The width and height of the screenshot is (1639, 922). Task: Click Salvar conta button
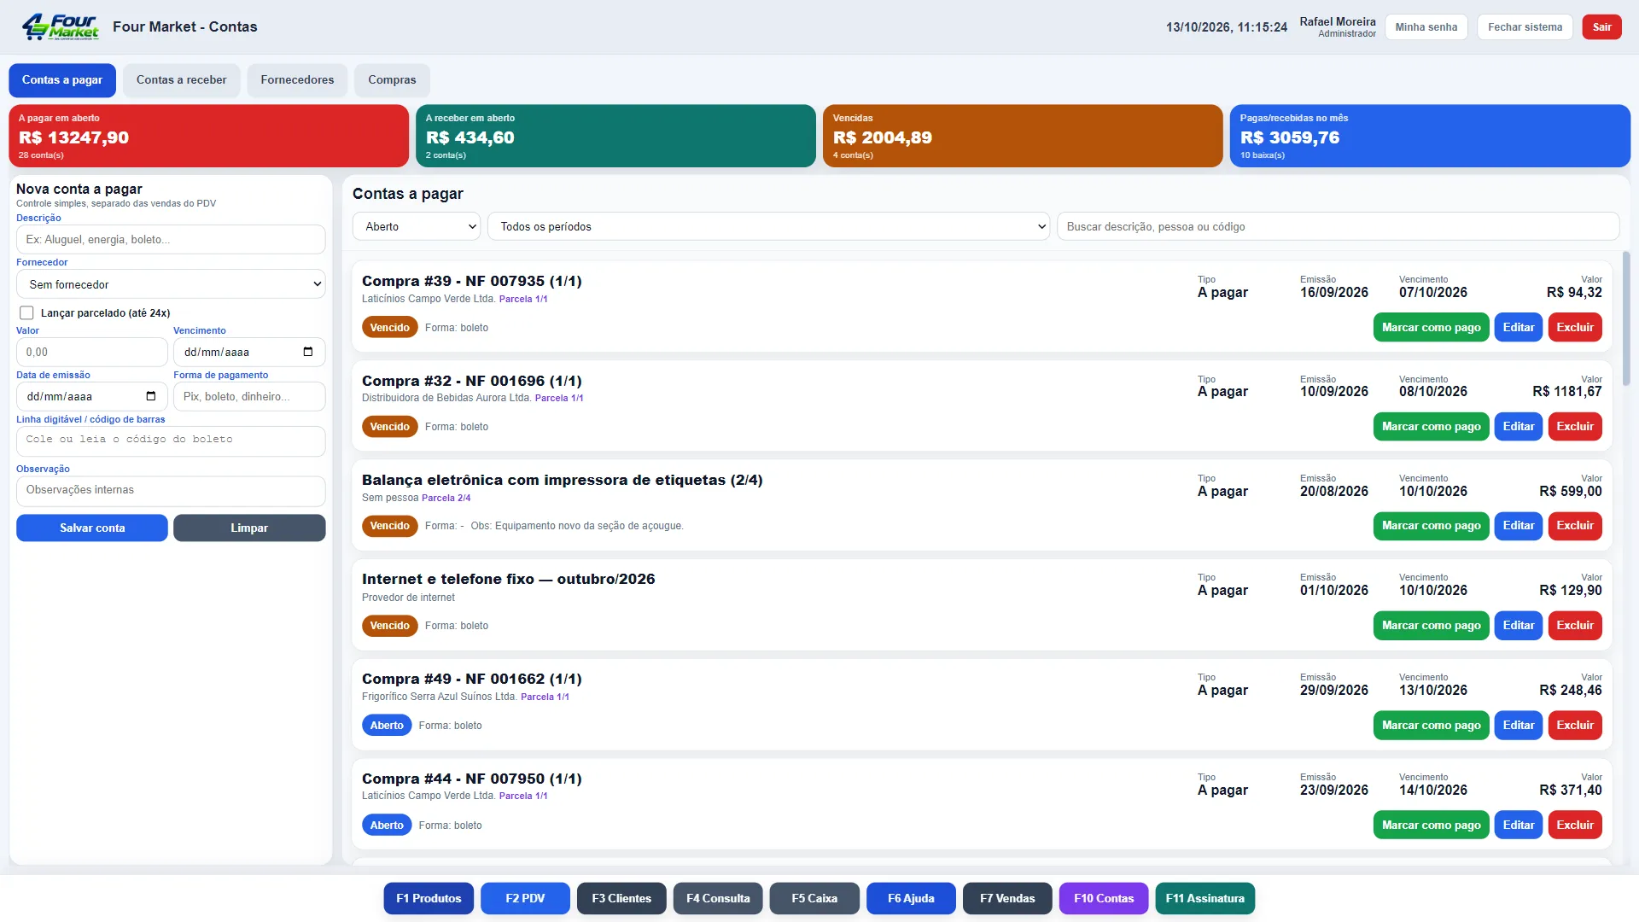[92, 528]
